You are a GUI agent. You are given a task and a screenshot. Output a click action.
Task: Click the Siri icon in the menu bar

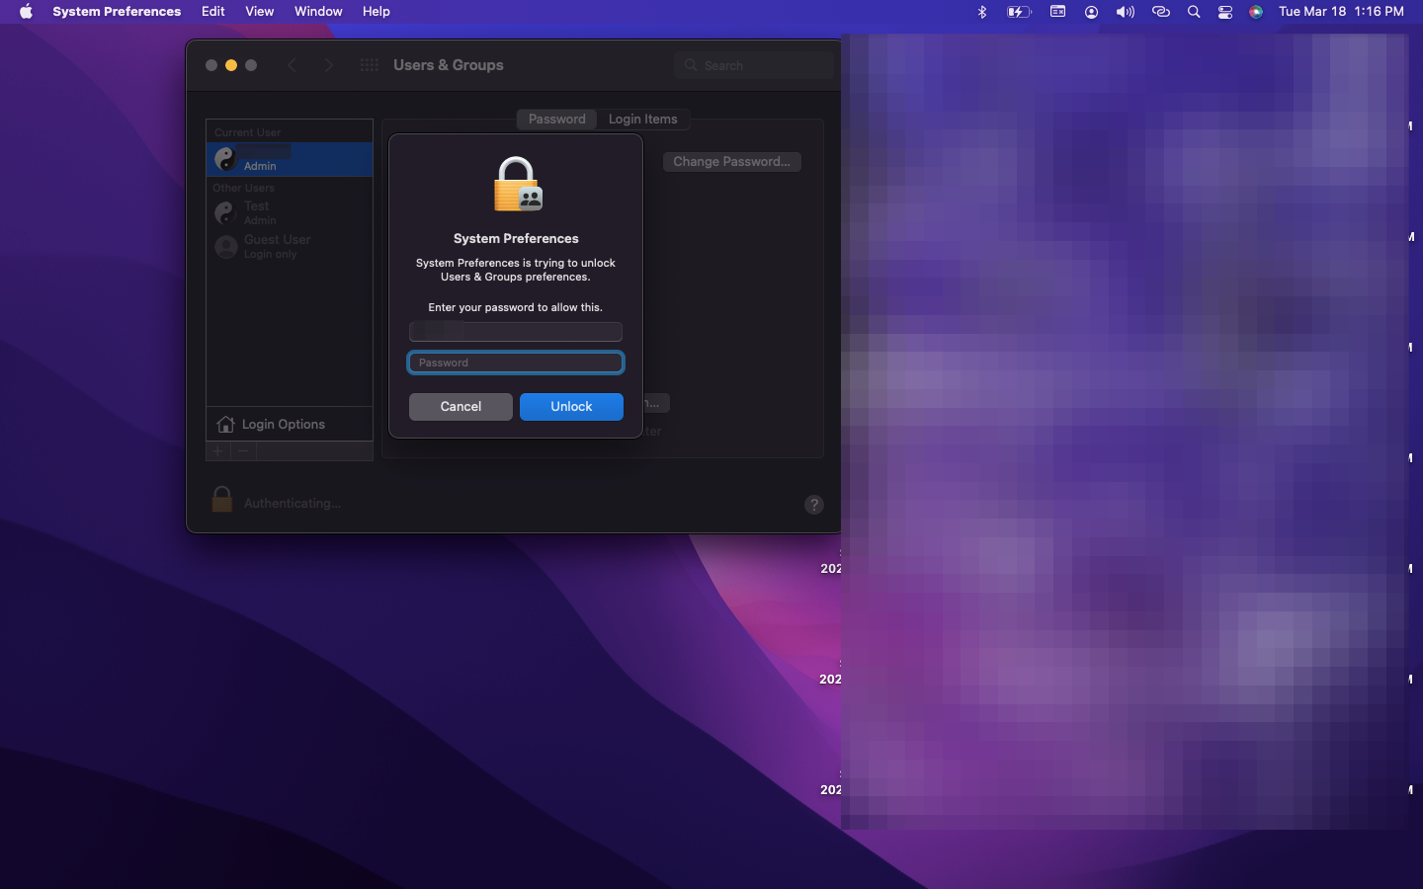pos(1256,12)
